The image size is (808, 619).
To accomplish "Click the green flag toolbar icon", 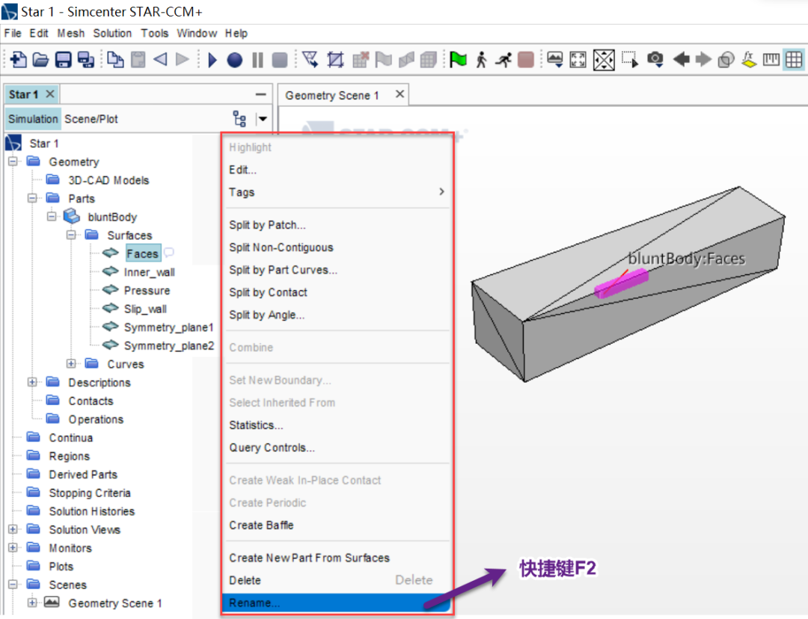I will tap(458, 60).
